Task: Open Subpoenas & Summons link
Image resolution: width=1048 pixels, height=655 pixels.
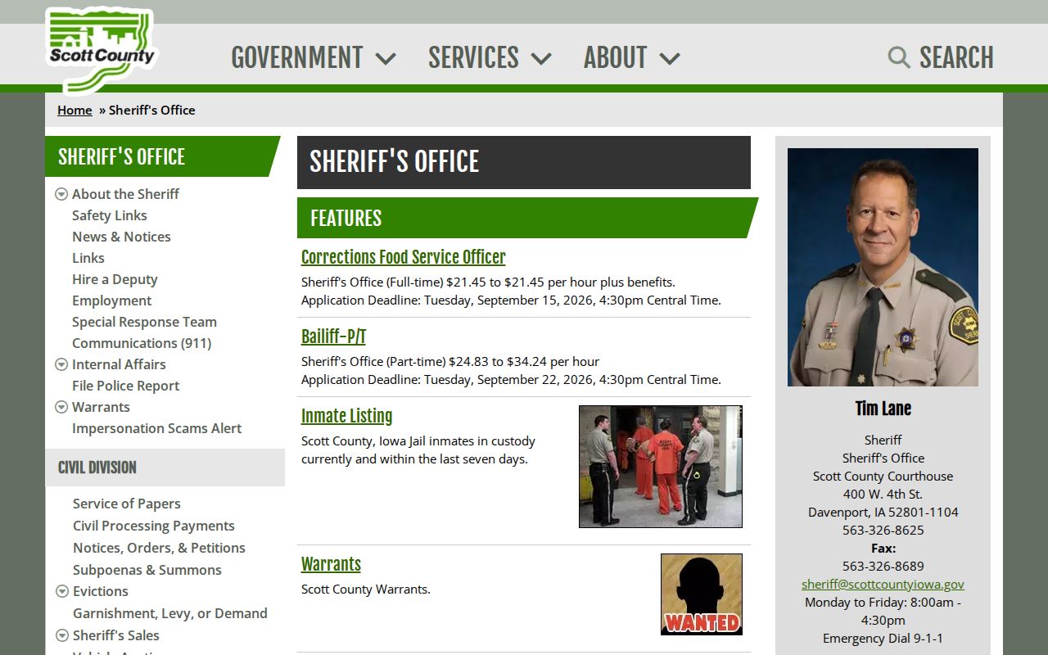Action: click(x=147, y=570)
